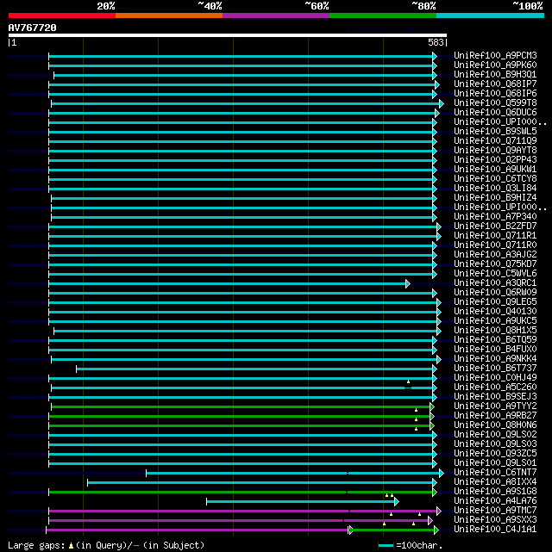Open the UniRef100_Q9LEG5 label
Viewport: 552px width, 552px height.
(x=495, y=302)
